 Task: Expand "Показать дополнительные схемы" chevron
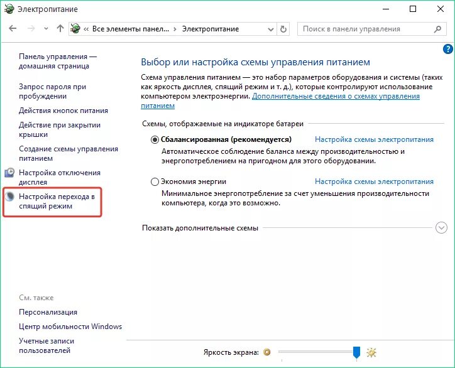441,227
